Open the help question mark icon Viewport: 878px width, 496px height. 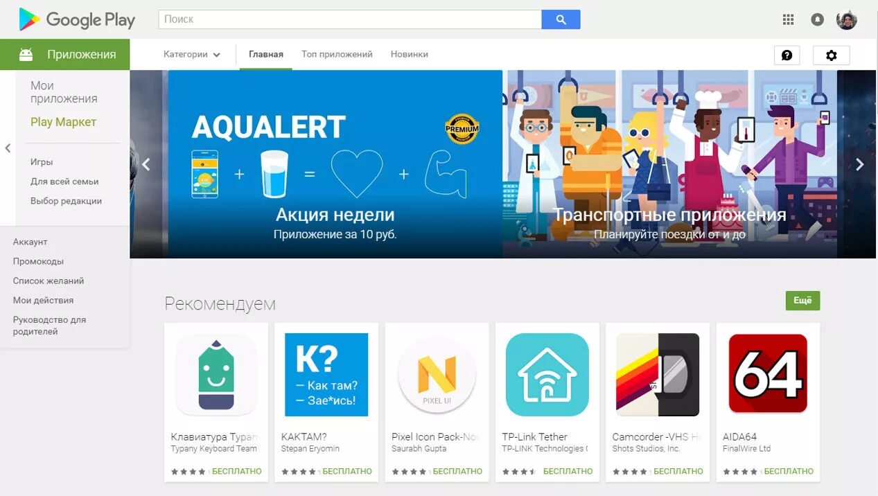pyautogui.click(x=787, y=55)
